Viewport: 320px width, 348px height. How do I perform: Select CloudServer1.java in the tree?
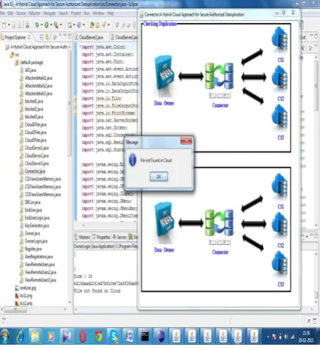34,148
